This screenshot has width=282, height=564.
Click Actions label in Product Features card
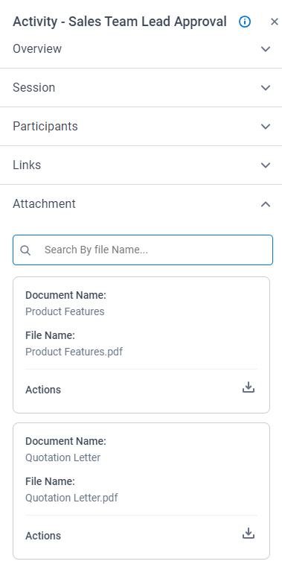[43, 390]
